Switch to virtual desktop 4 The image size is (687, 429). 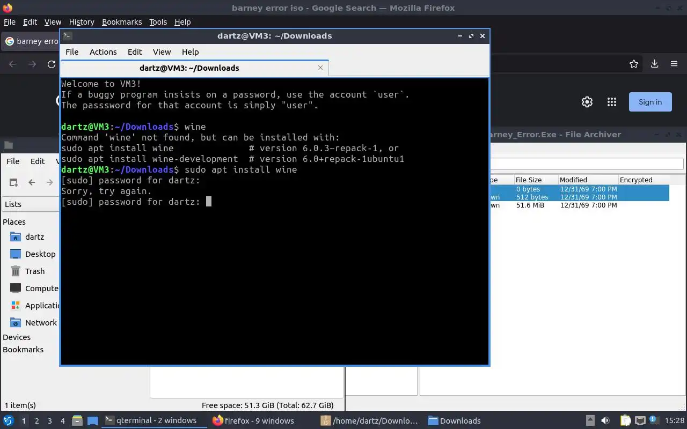62,421
